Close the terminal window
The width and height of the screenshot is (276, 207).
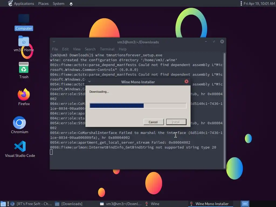[x=222, y=42]
